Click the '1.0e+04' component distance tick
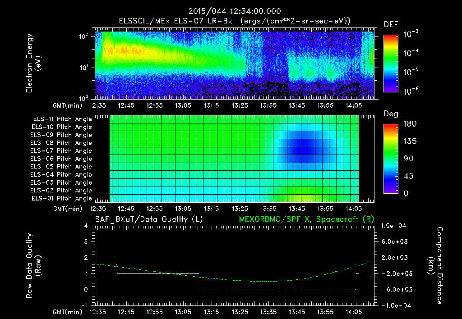Screen dimensions: 462x319 pyautogui.click(x=393, y=226)
